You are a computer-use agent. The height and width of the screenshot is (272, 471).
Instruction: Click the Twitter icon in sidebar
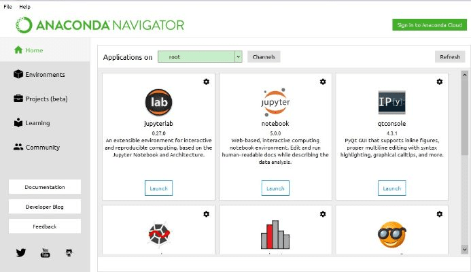tap(21, 252)
